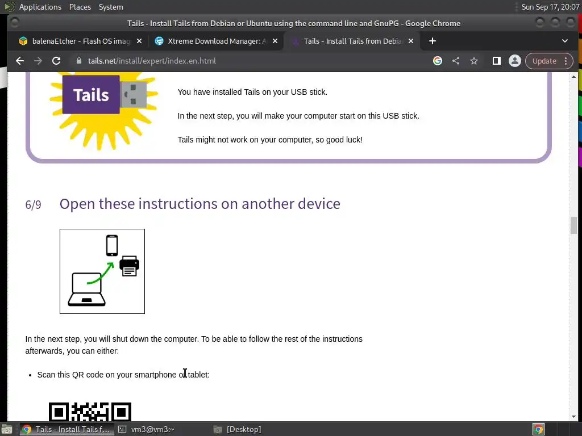This screenshot has width=582, height=436.
Task: Click the Chrome icon in system tray
Action: 538,429
